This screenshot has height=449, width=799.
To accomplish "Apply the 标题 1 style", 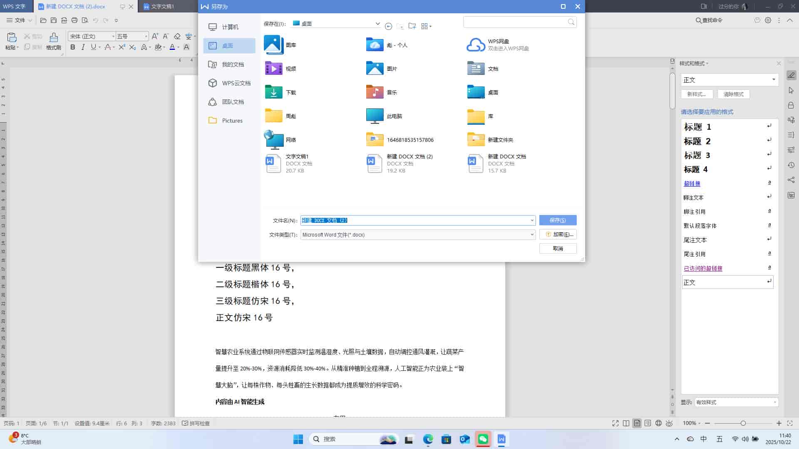I will (727, 127).
